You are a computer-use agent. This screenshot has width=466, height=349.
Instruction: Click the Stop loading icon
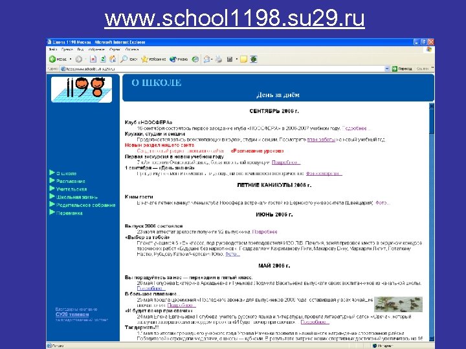click(93, 59)
